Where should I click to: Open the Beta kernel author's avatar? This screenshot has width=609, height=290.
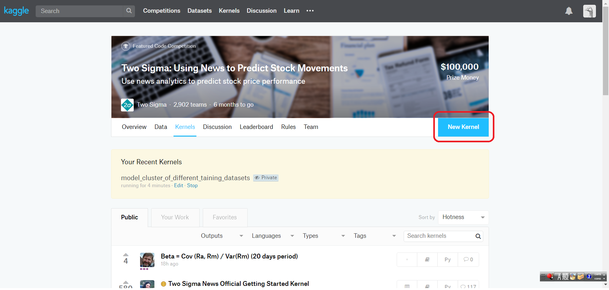pos(147,260)
